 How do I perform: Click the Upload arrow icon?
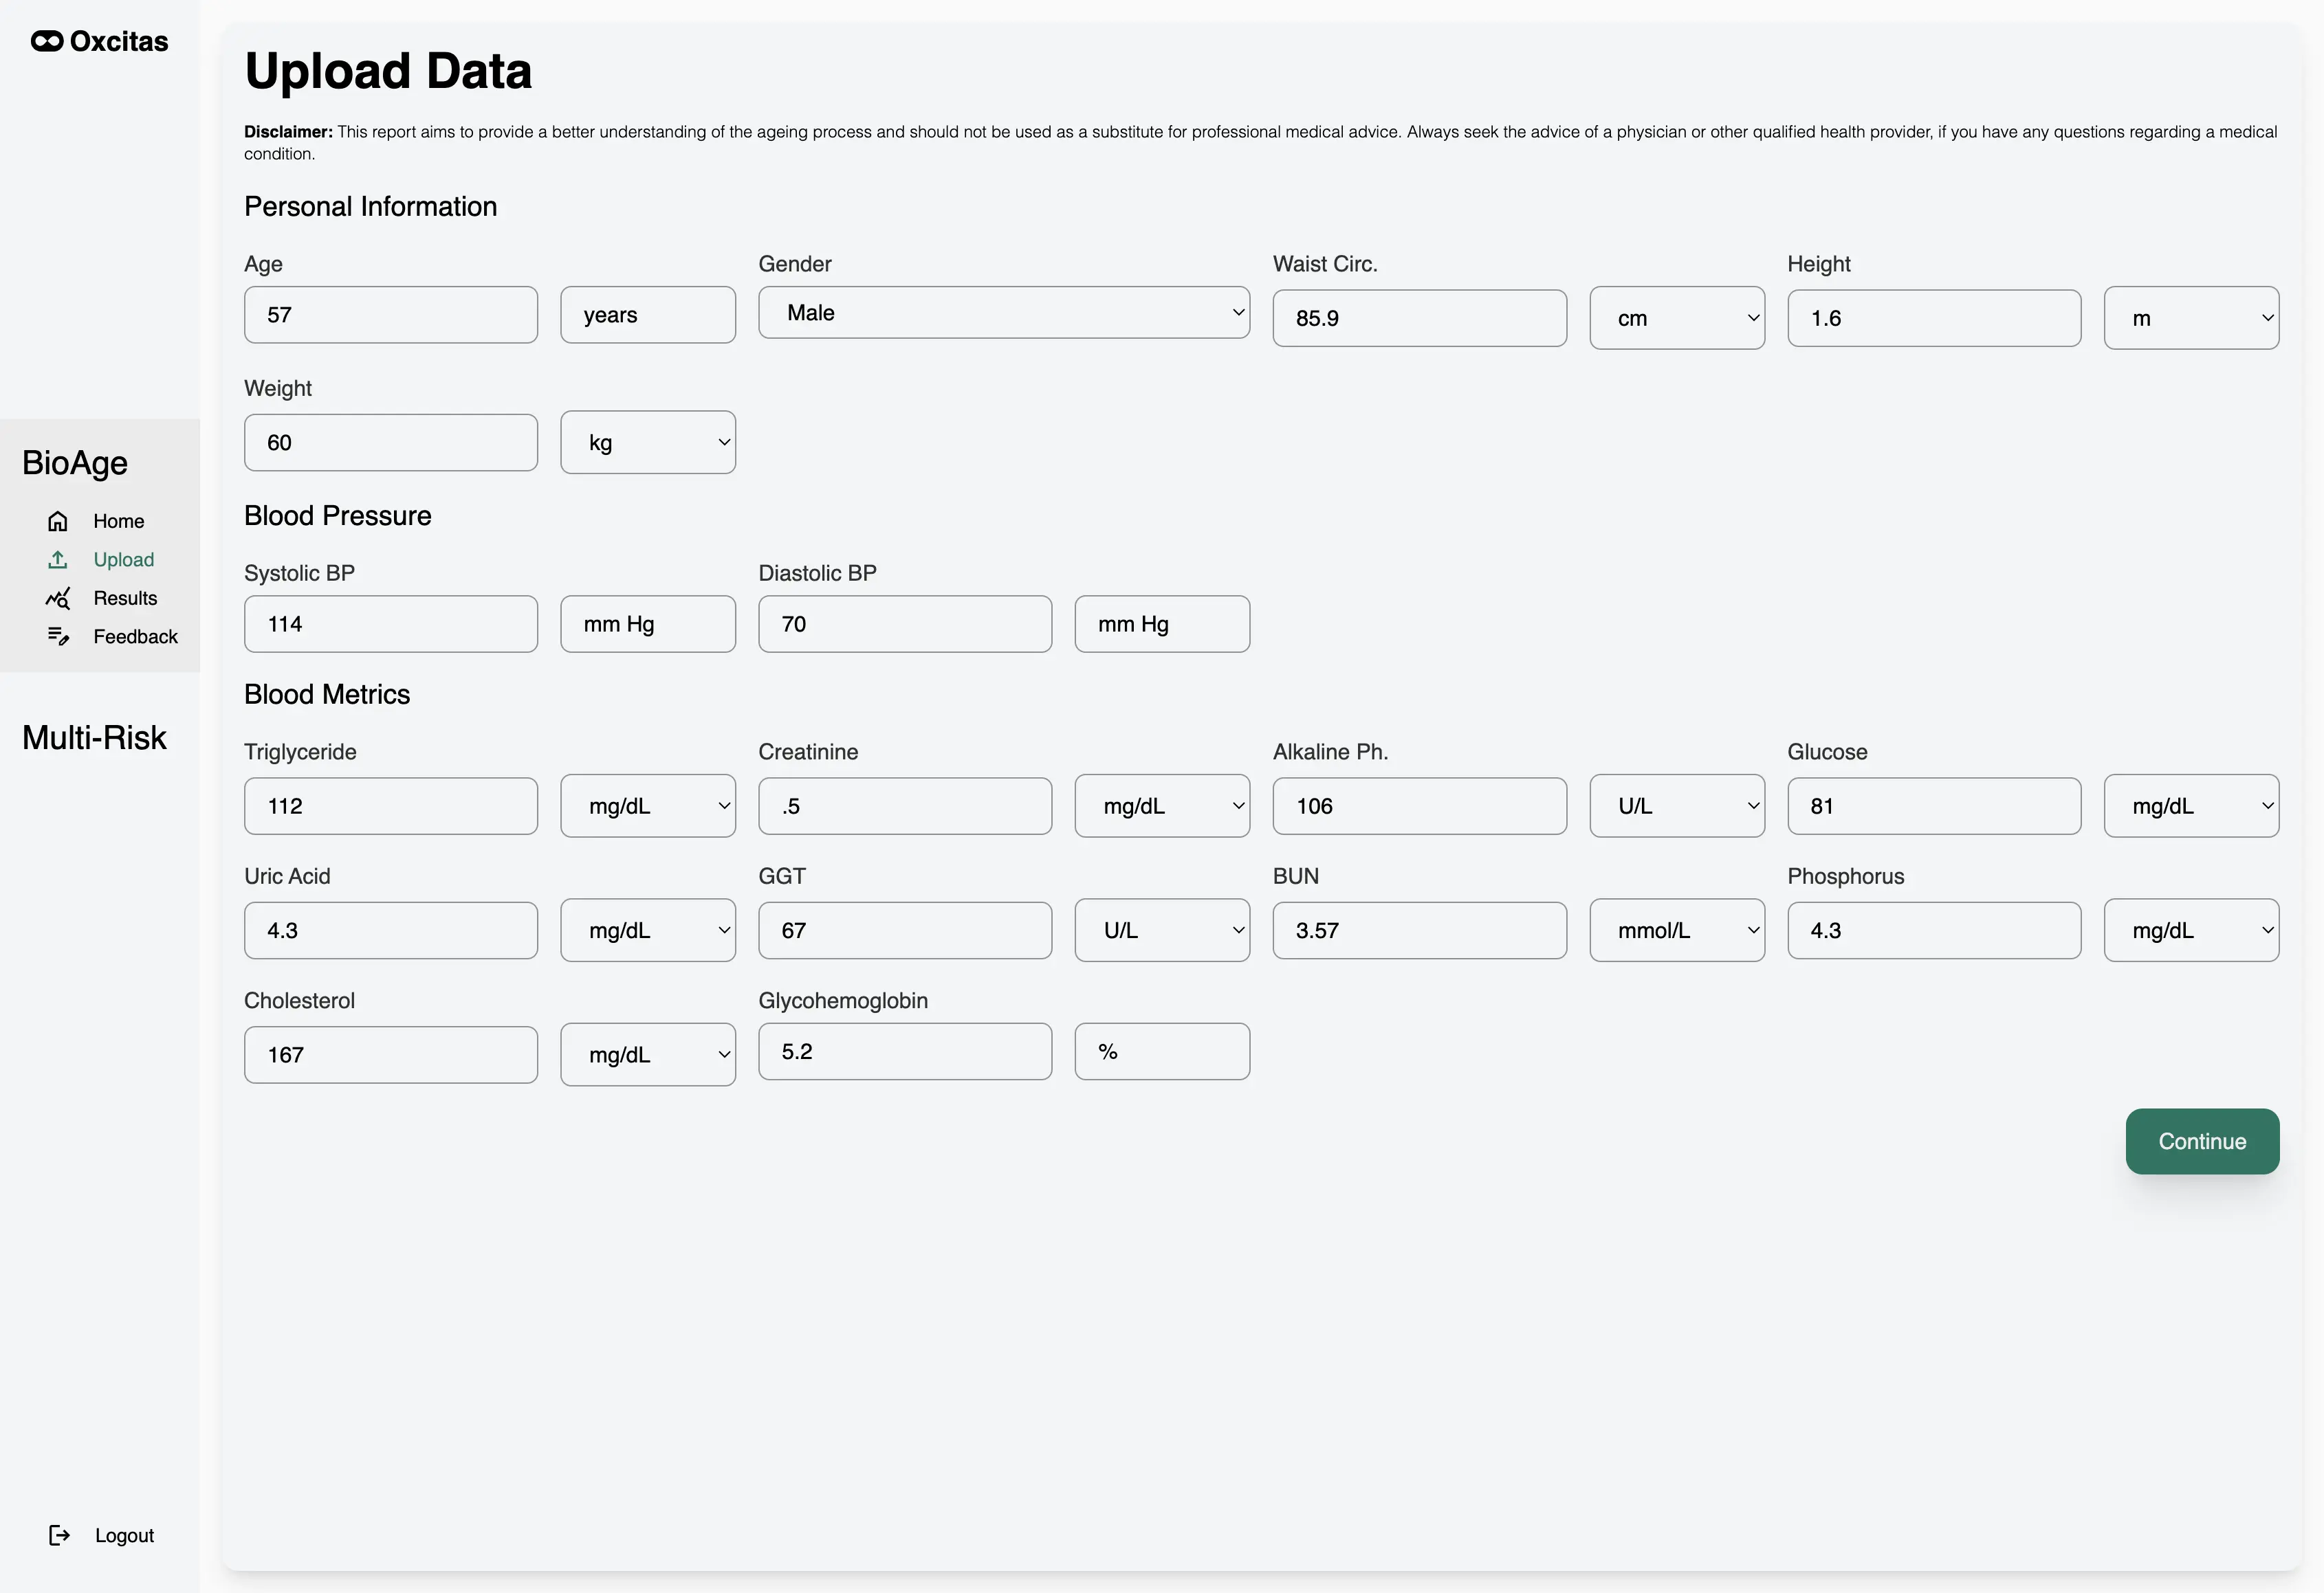[x=58, y=559]
